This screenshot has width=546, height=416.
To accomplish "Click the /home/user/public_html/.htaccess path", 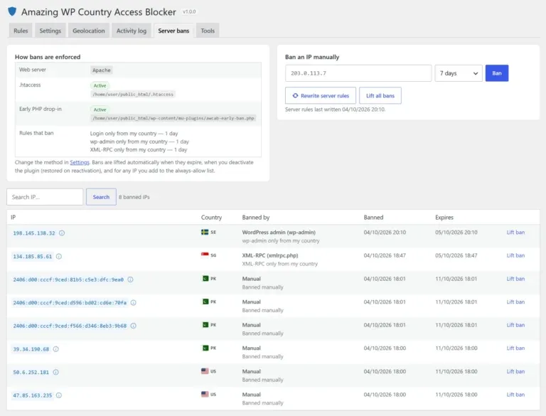I will point(133,95).
